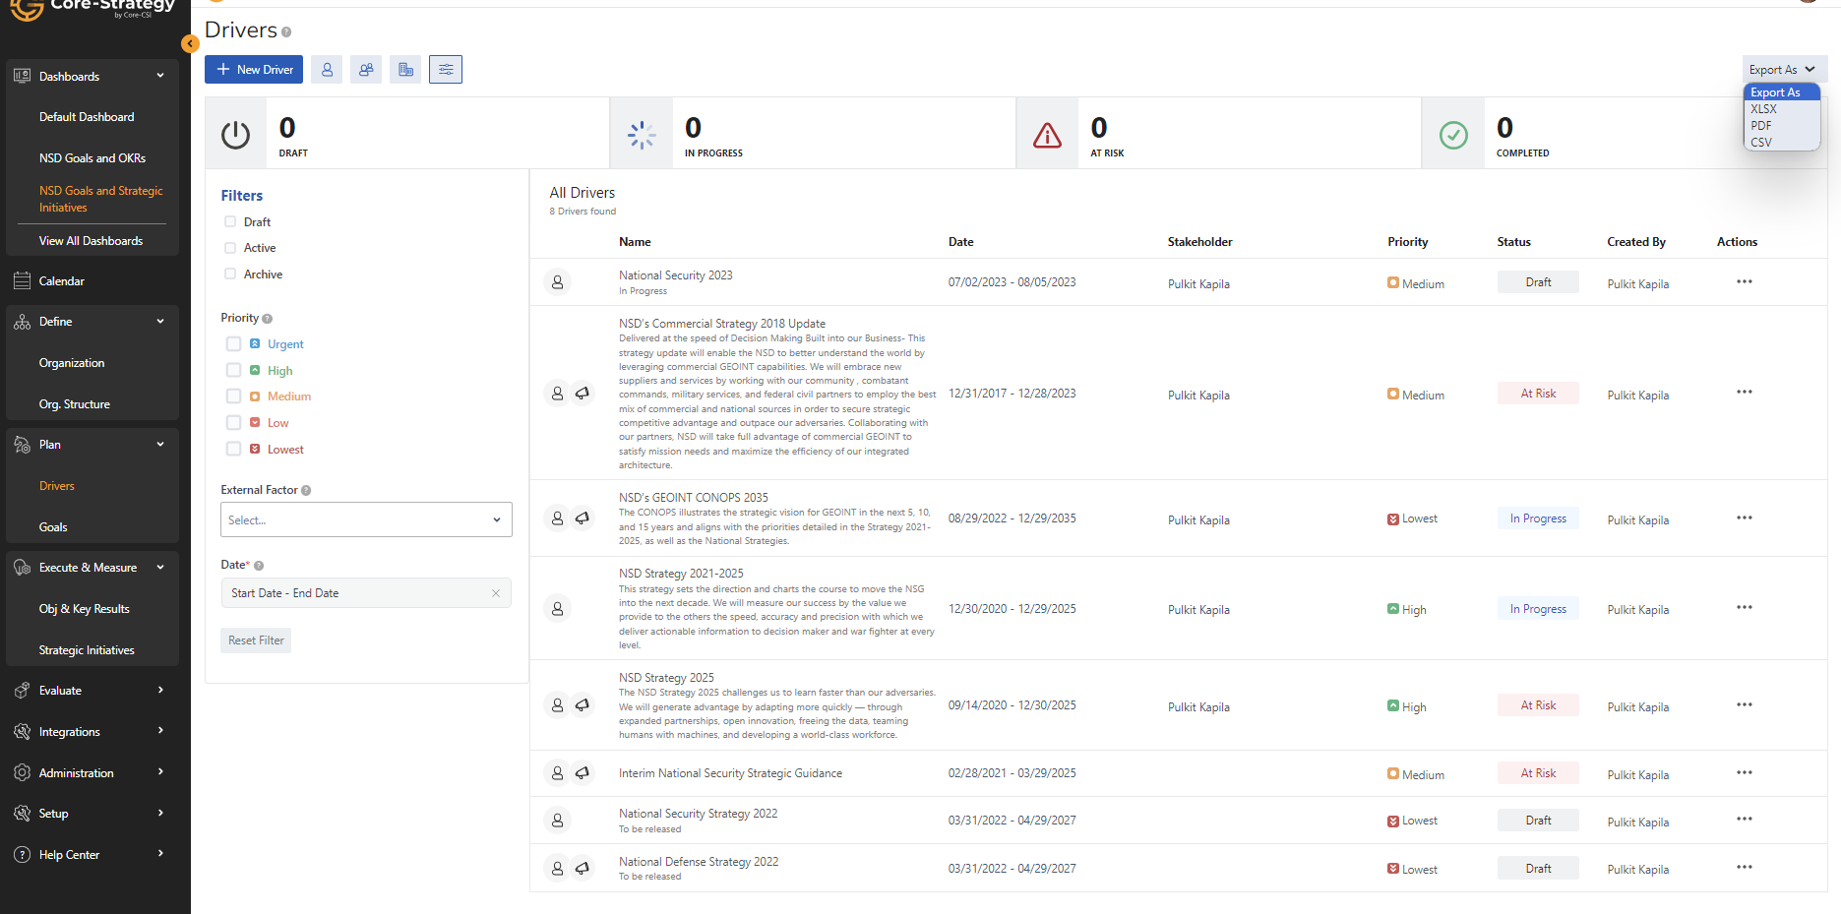Screen dimensions: 1841x914
Task: Click megaphone icon on NSD Strategy 2025 row
Action: point(583,705)
